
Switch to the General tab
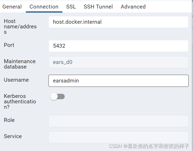pyautogui.click(x=12, y=7)
